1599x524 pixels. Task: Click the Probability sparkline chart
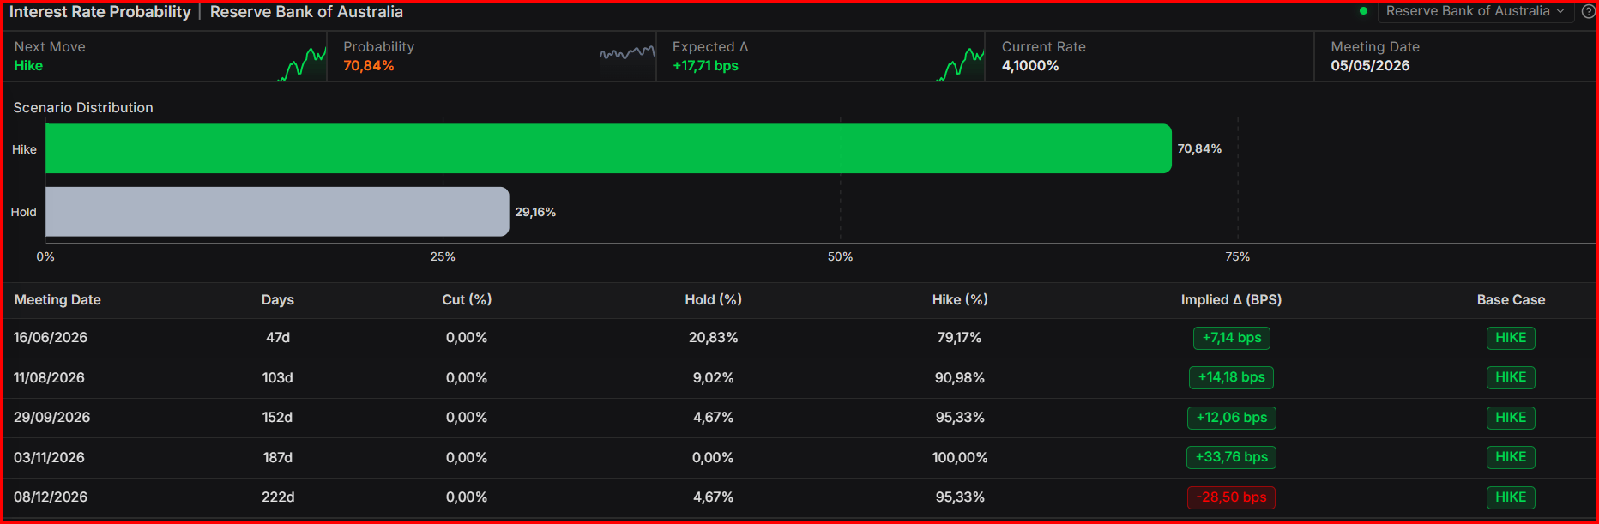pyautogui.click(x=627, y=54)
